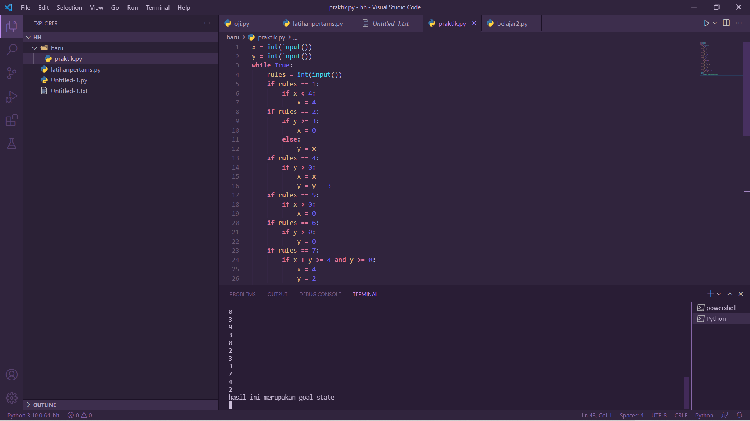Open the Run and Debug icon

coord(12,97)
